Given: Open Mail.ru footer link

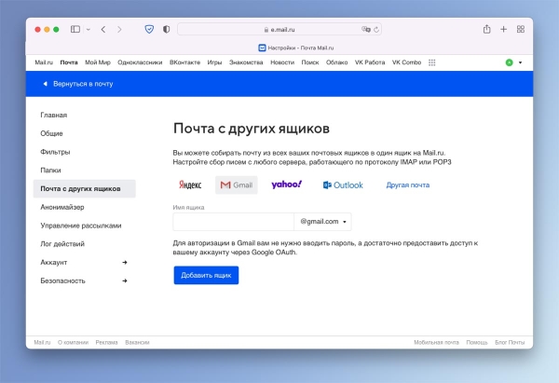Looking at the screenshot, I should click(42, 342).
